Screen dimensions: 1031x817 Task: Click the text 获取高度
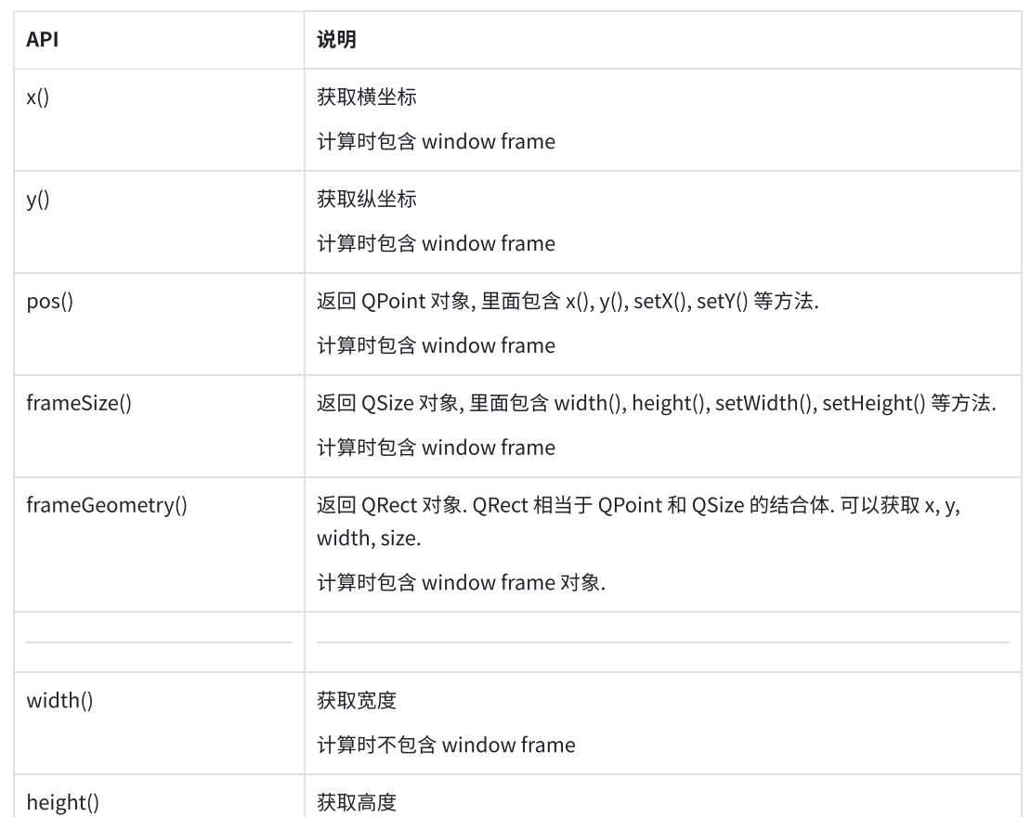[357, 802]
